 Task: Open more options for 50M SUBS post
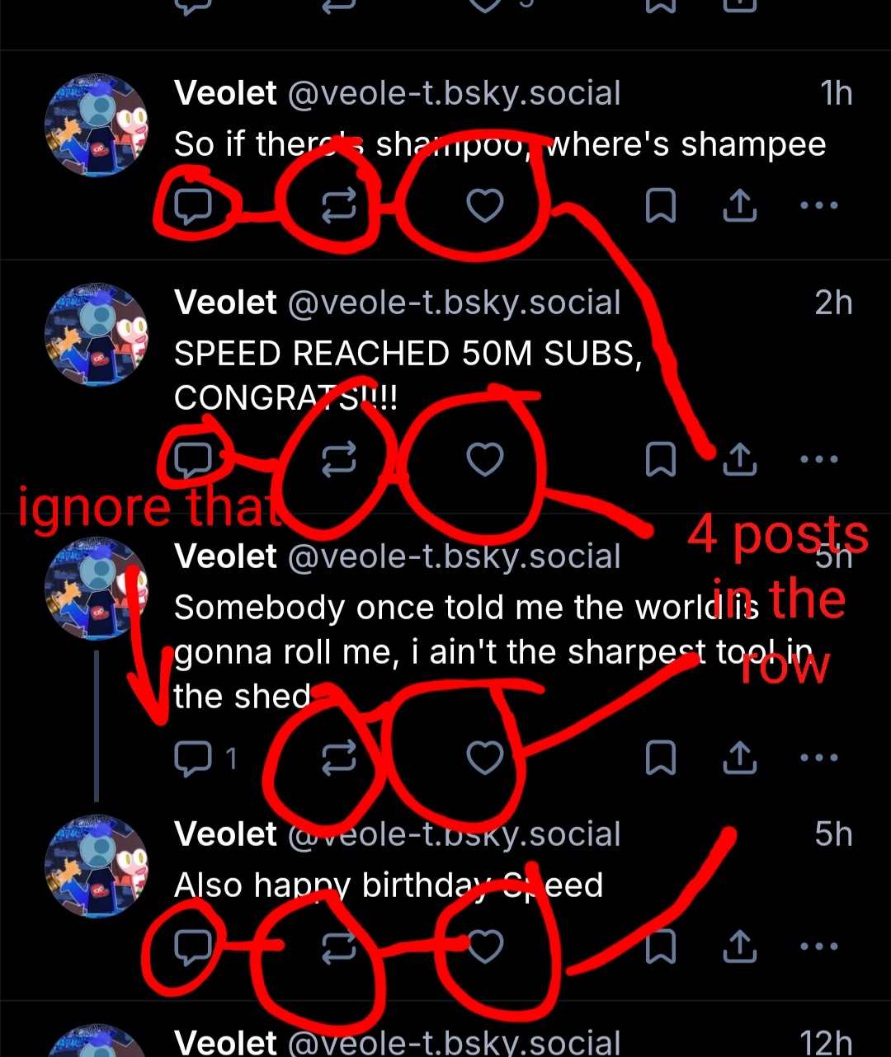coord(819,459)
